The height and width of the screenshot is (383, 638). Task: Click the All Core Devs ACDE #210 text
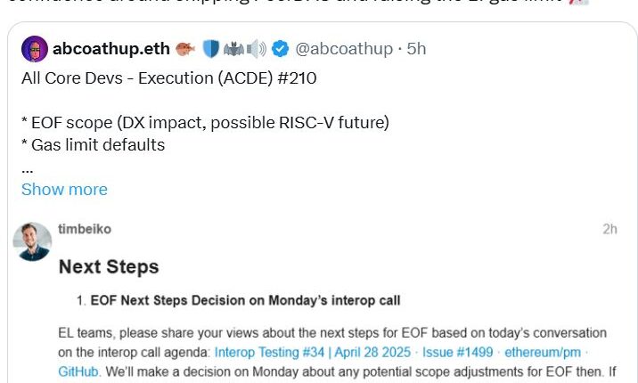pos(169,78)
